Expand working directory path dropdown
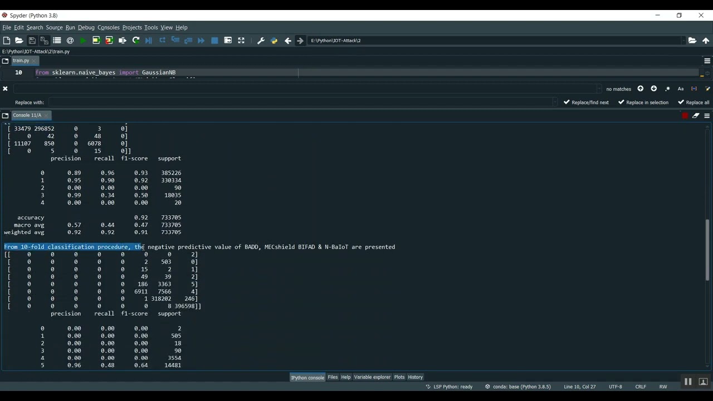This screenshot has height=401, width=713. tap(683, 41)
